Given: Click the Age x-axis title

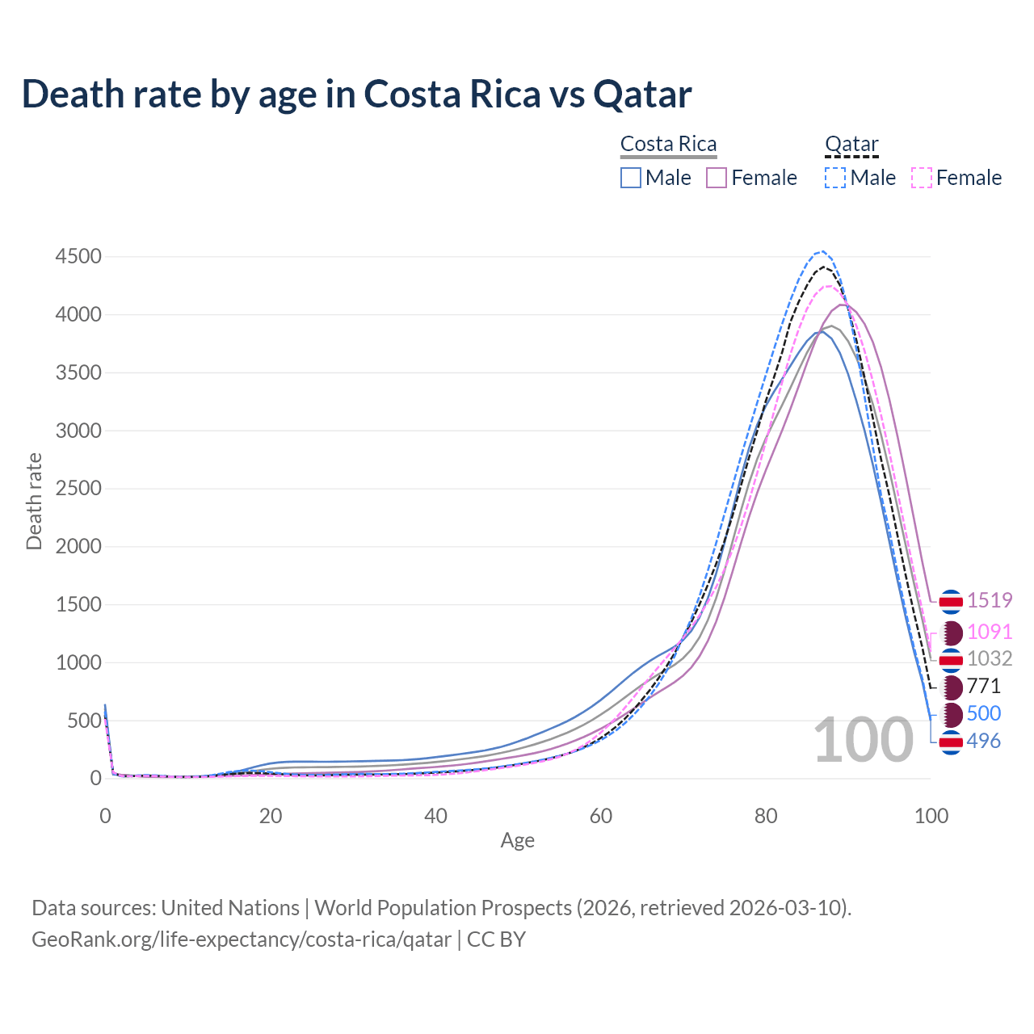Looking at the screenshot, I should [517, 841].
